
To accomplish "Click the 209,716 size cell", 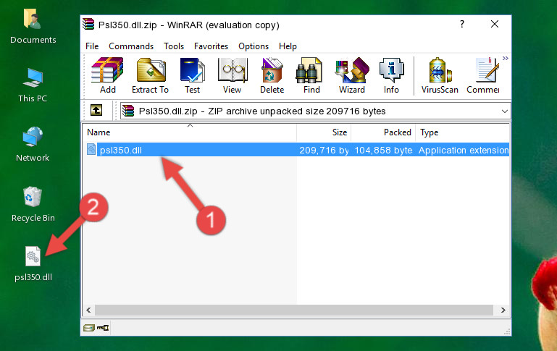I will click(324, 150).
